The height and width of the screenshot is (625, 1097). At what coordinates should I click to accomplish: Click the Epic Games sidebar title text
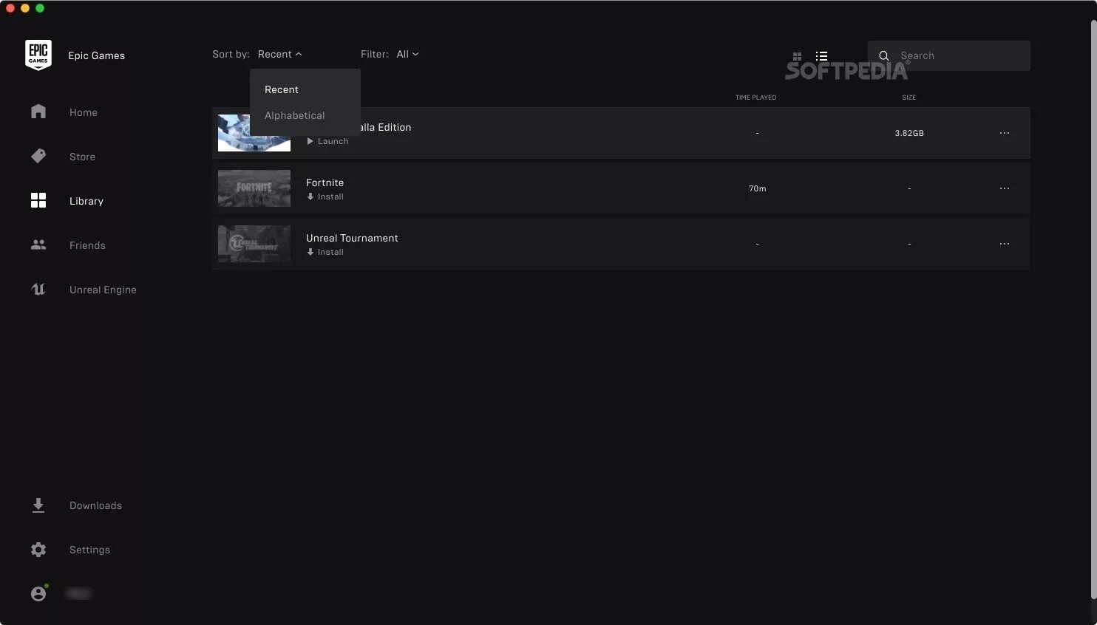tap(96, 55)
